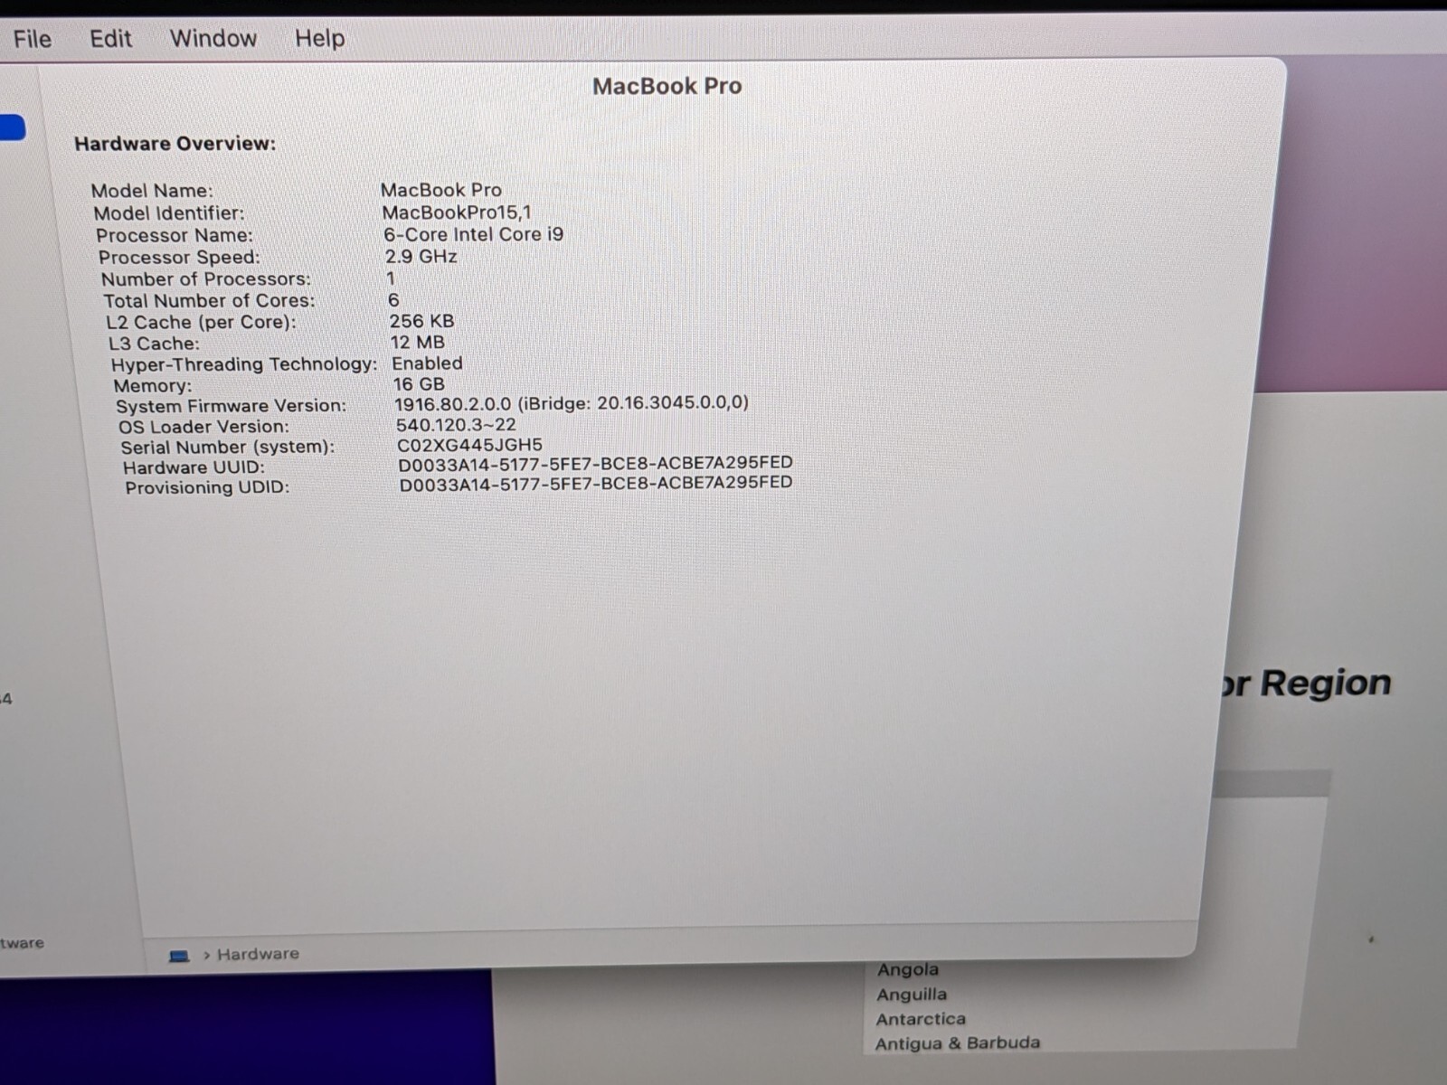Open the File menu
This screenshot has height=1085, width=1447.
(33, 39)
